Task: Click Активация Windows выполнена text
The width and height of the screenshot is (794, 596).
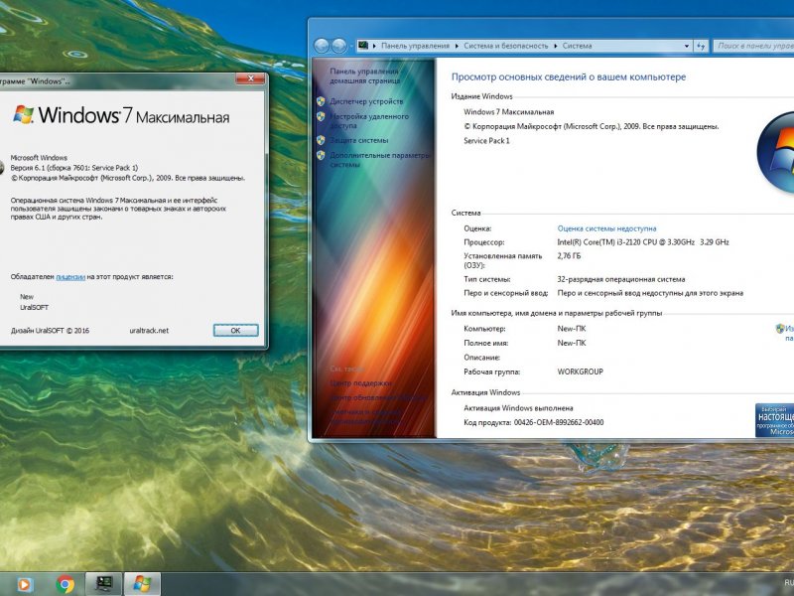Action: coord(518,408)
